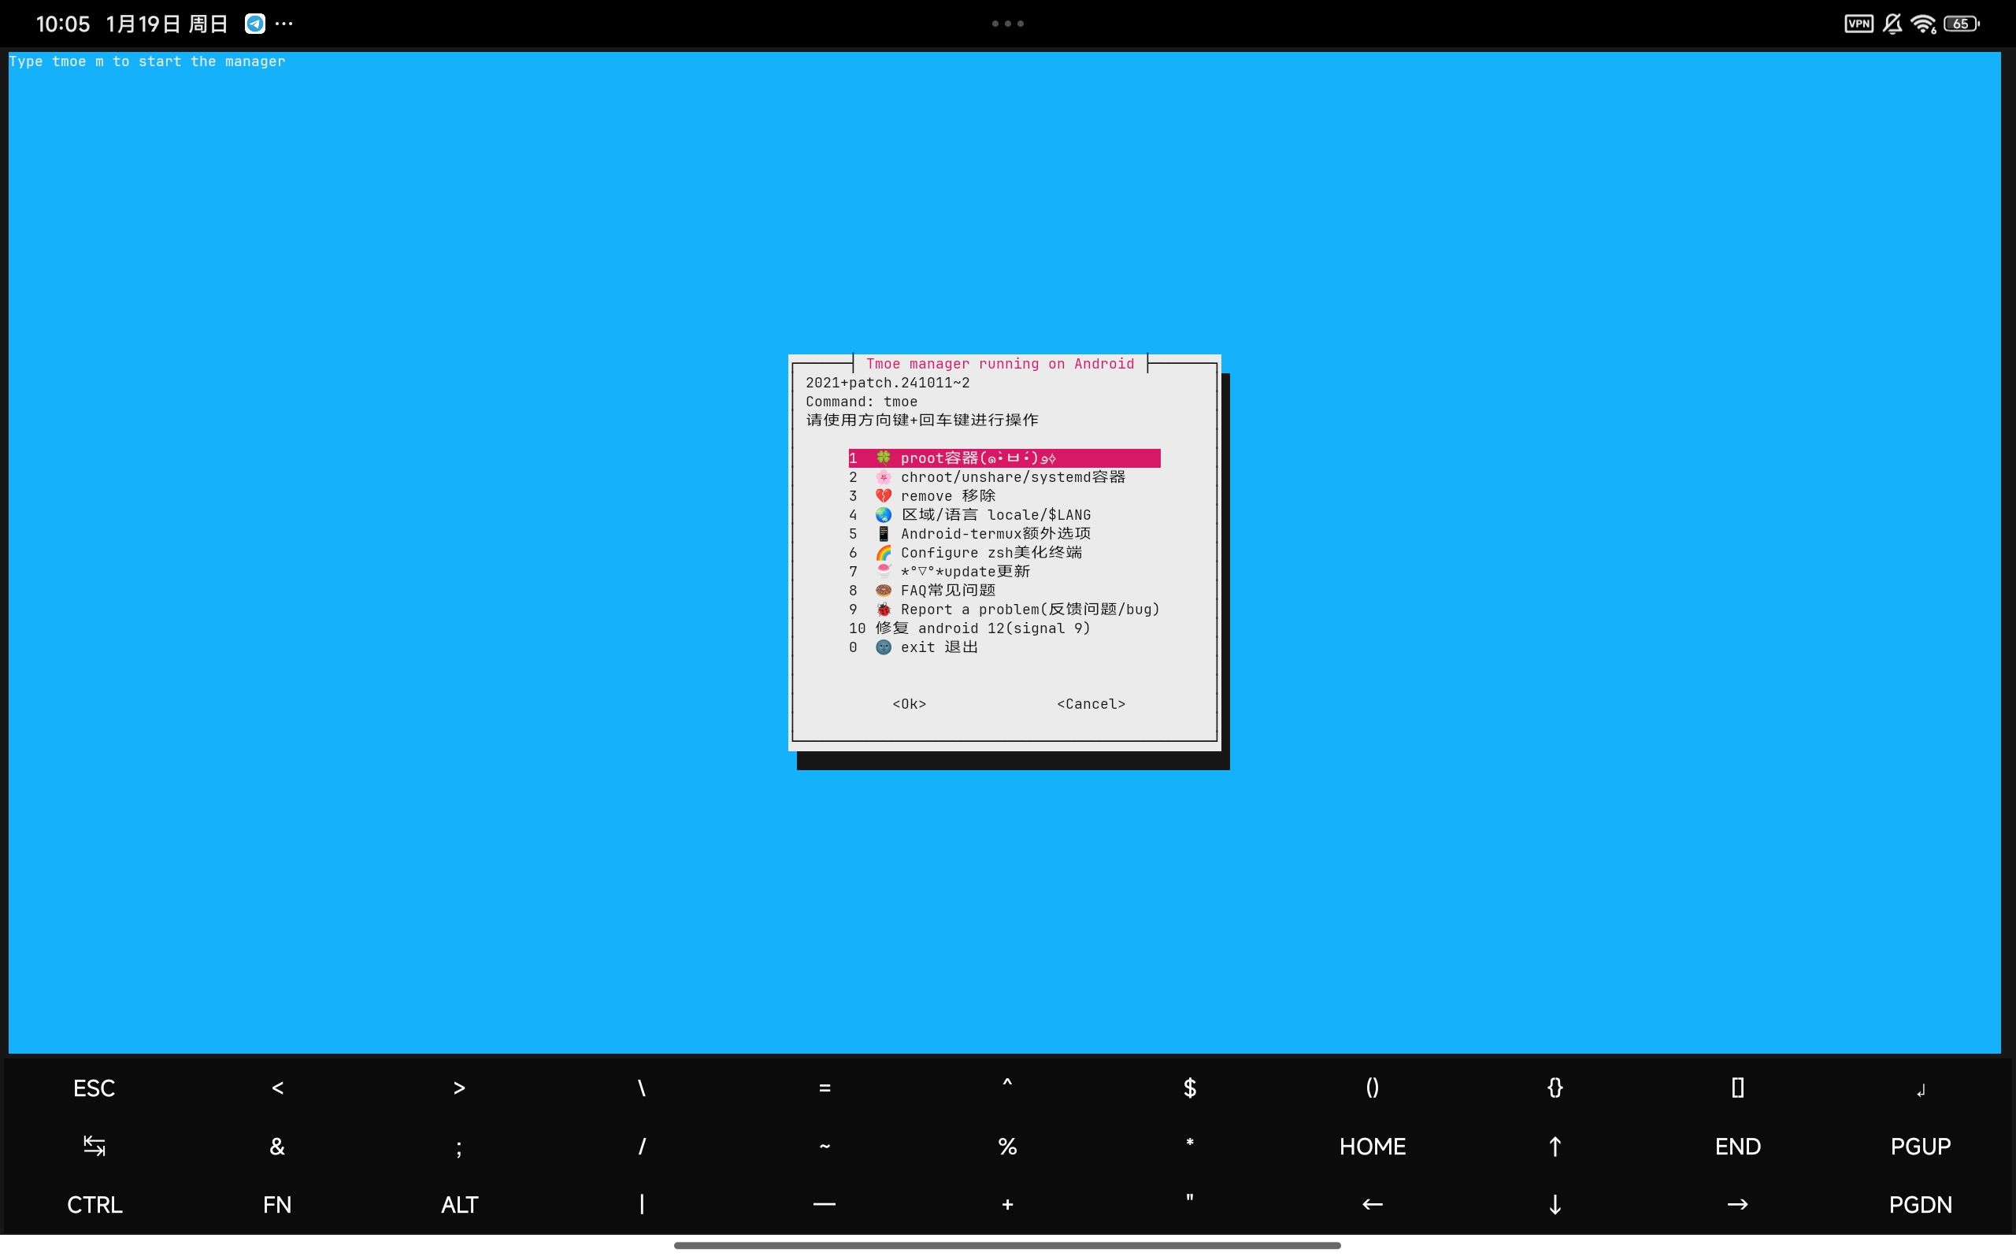2016x1260 pixels.
Task: Tap the three-dot handle at top center
Action: 1008,24
